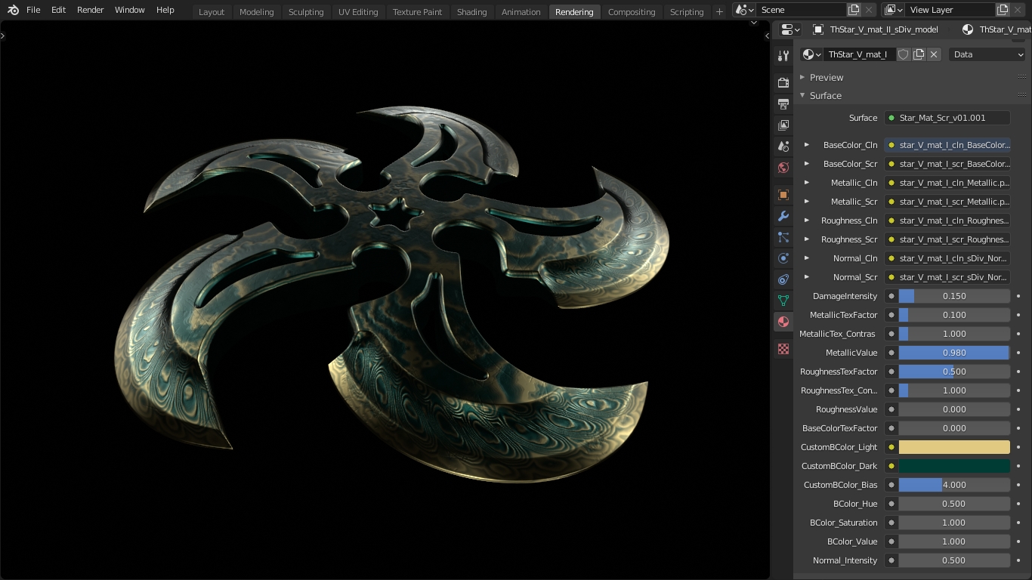Expand the Preview panel
The height and width of the screenshot is (580, 1032).
(x=827, y=77)
